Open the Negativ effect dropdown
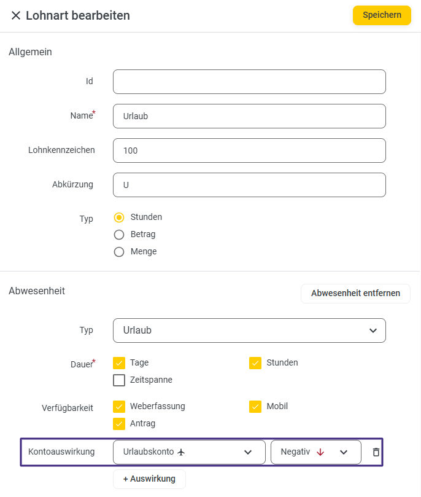 344,452
